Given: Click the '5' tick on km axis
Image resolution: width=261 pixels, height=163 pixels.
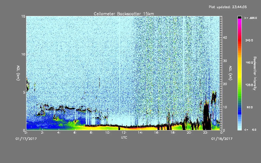Looking at the screenshot, I should pos(24,92).
